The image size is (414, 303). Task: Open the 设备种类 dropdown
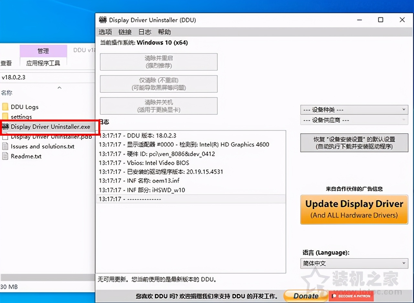pyautogui.click(x=354, y=110)
